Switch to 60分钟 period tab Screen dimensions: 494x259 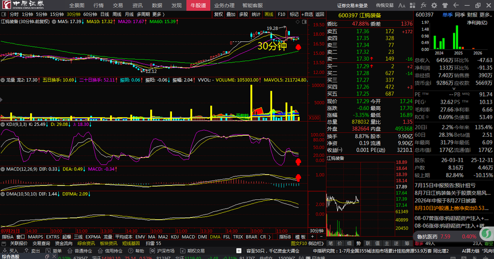90,14
